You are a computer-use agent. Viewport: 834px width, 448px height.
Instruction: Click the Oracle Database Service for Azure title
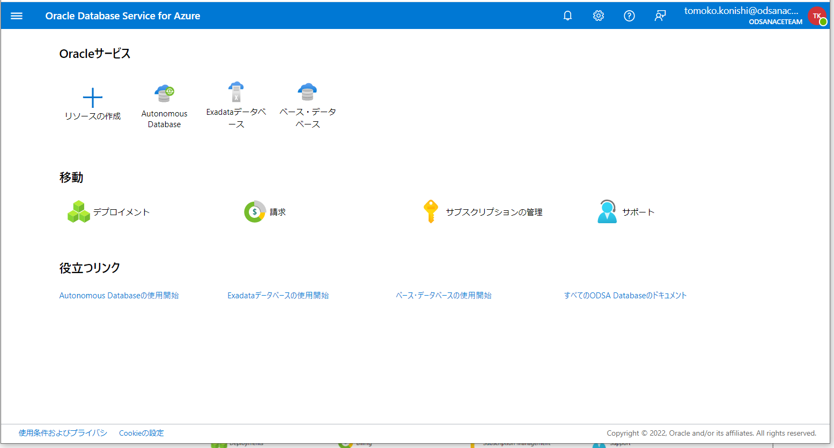point(123,16)
